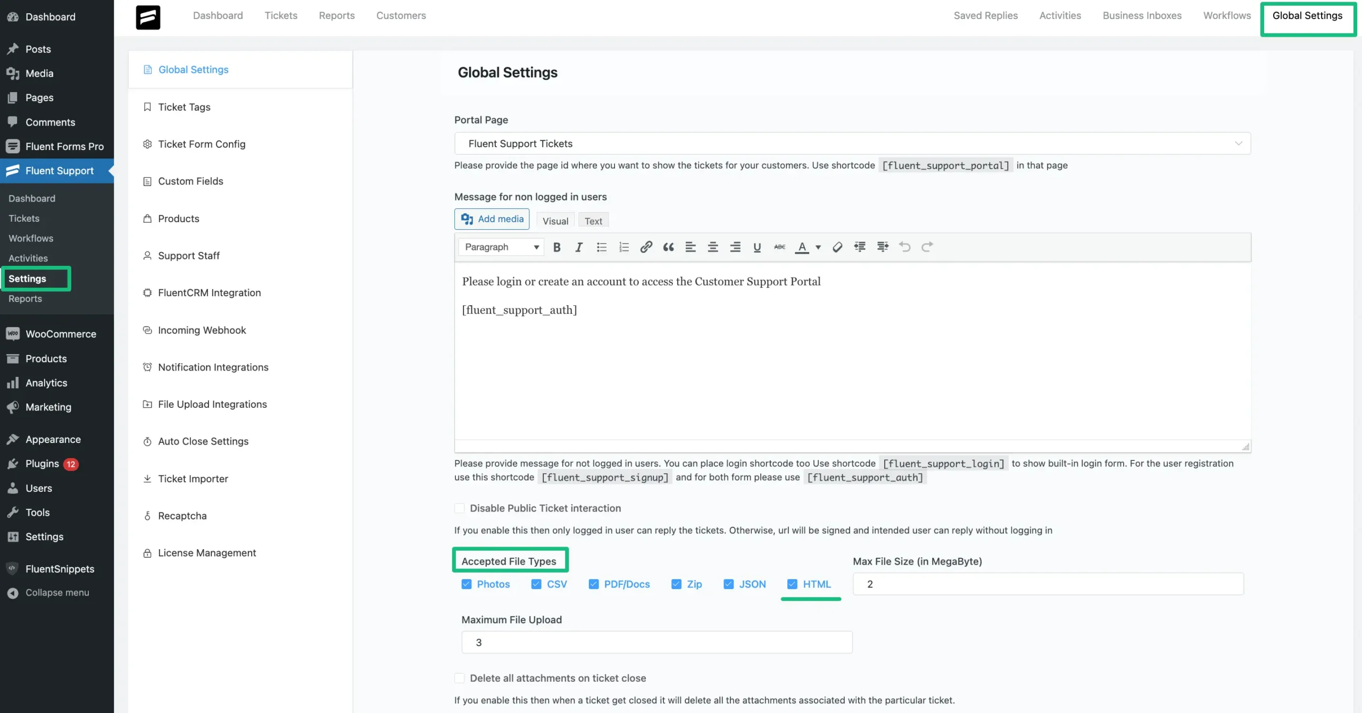Image resolution: width=1362 pixels, height=713 pixels.
Task: Uncheck the CSV file type
Action: [536, 584]
